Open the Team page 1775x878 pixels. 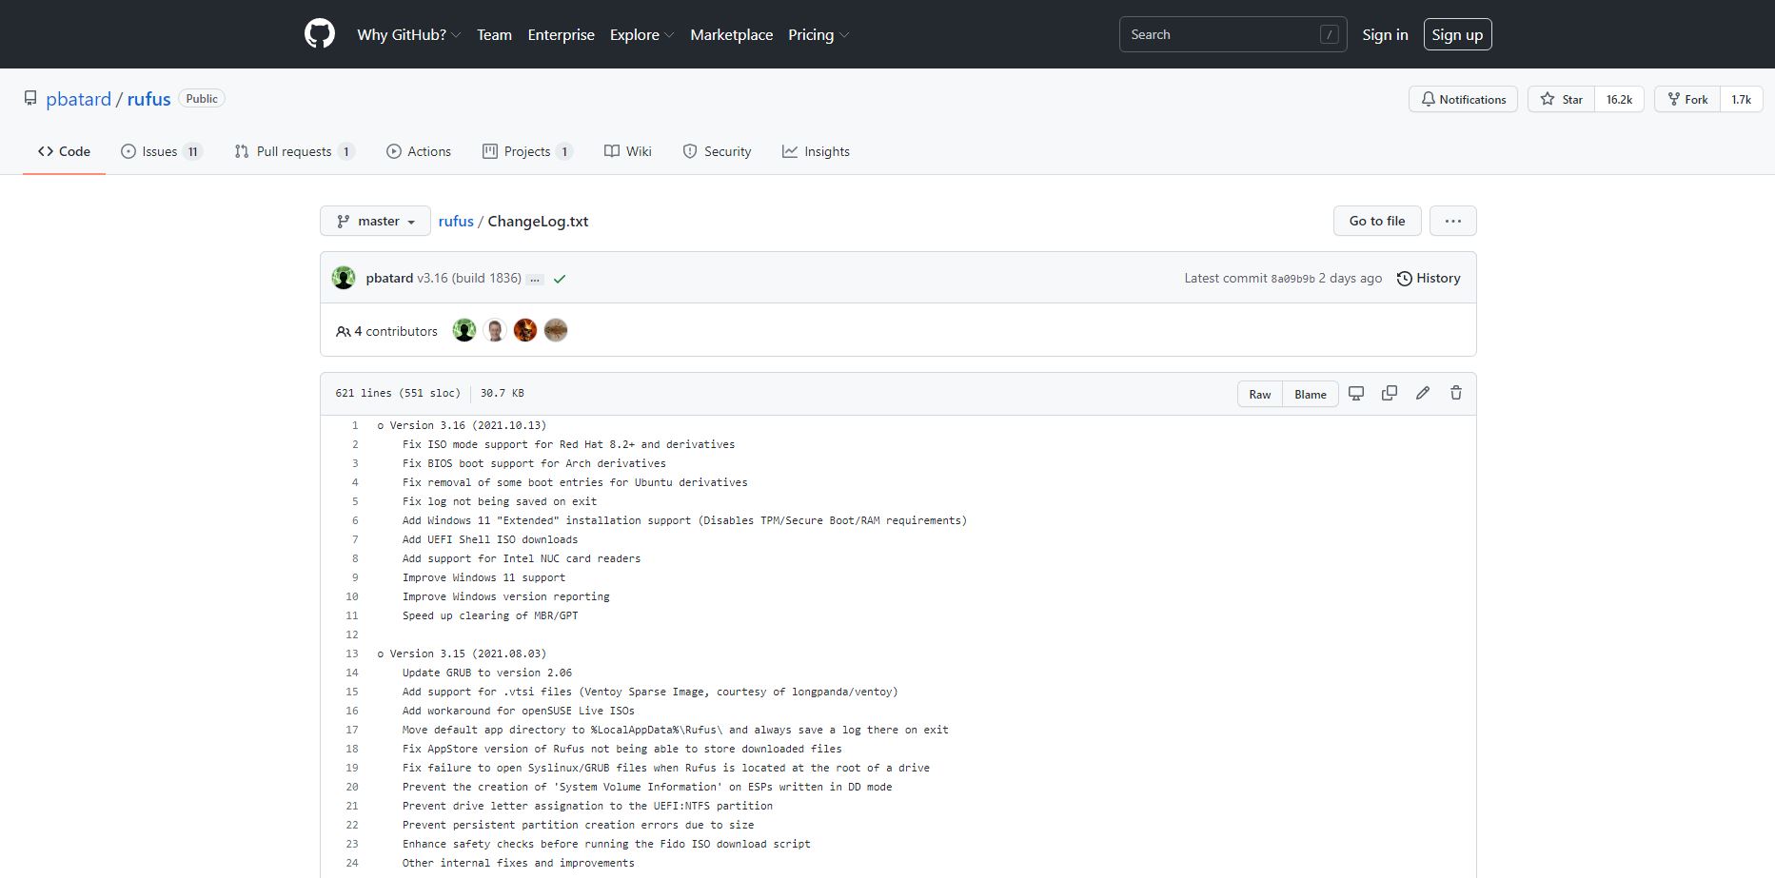pyautogui.click(x=494, y=34)
